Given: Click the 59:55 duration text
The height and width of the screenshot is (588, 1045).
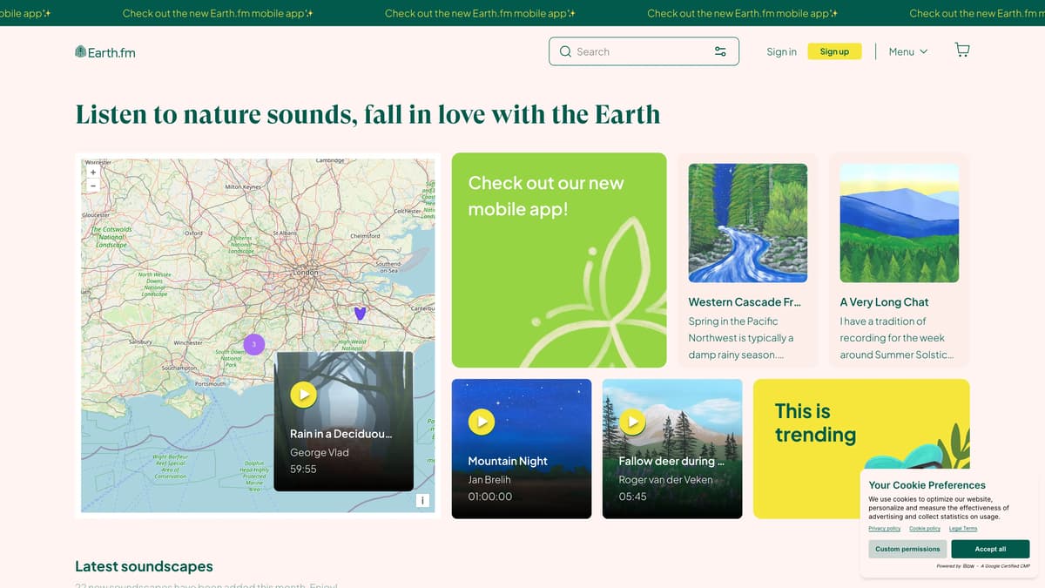Looking at the screenshot, I should tap(303, 469).
